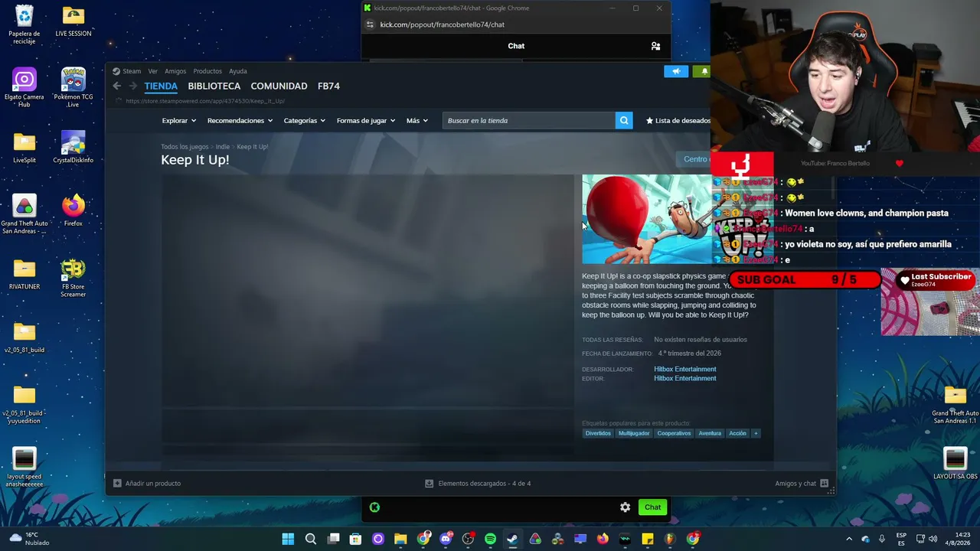Click the microphone tray icon
This screenshot has width=980, height=551.
882,539
